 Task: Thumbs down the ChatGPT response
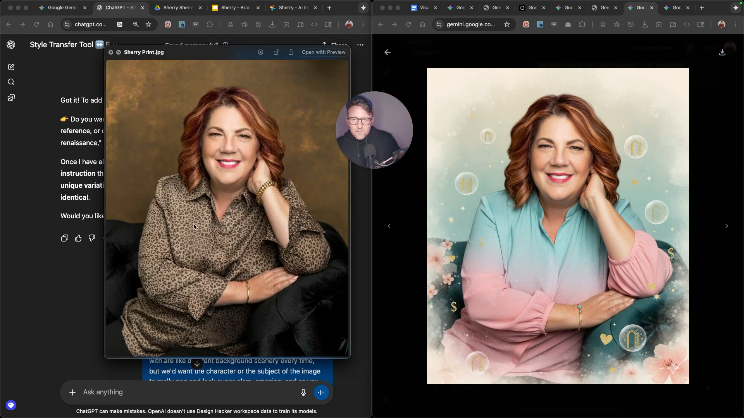pos(92,238)
